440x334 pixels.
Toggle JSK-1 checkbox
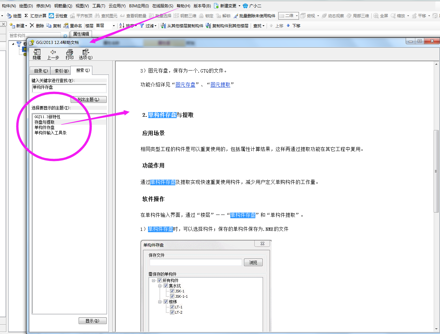pyautogui.click(x=172, y=291)
